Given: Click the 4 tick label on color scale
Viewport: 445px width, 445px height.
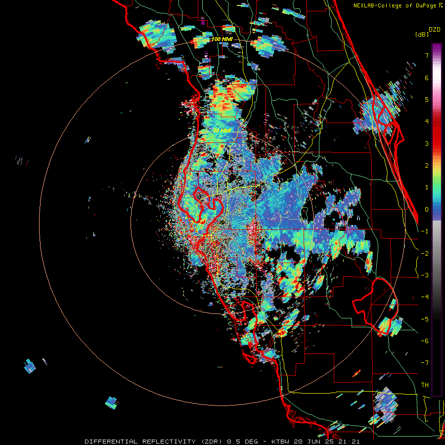Looking at the screenshot, I should point(427,122).
